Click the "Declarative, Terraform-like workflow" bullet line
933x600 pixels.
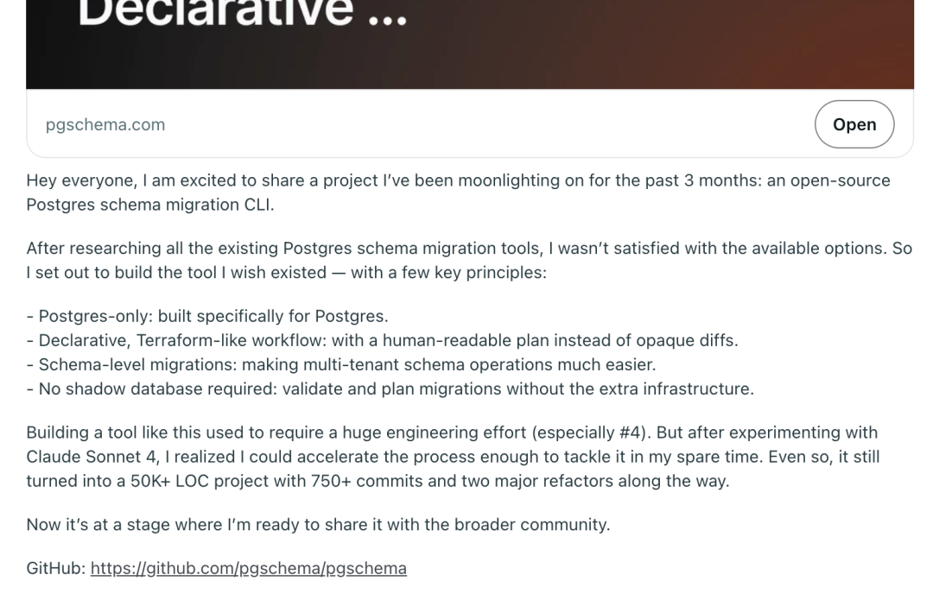pos(383,341)
